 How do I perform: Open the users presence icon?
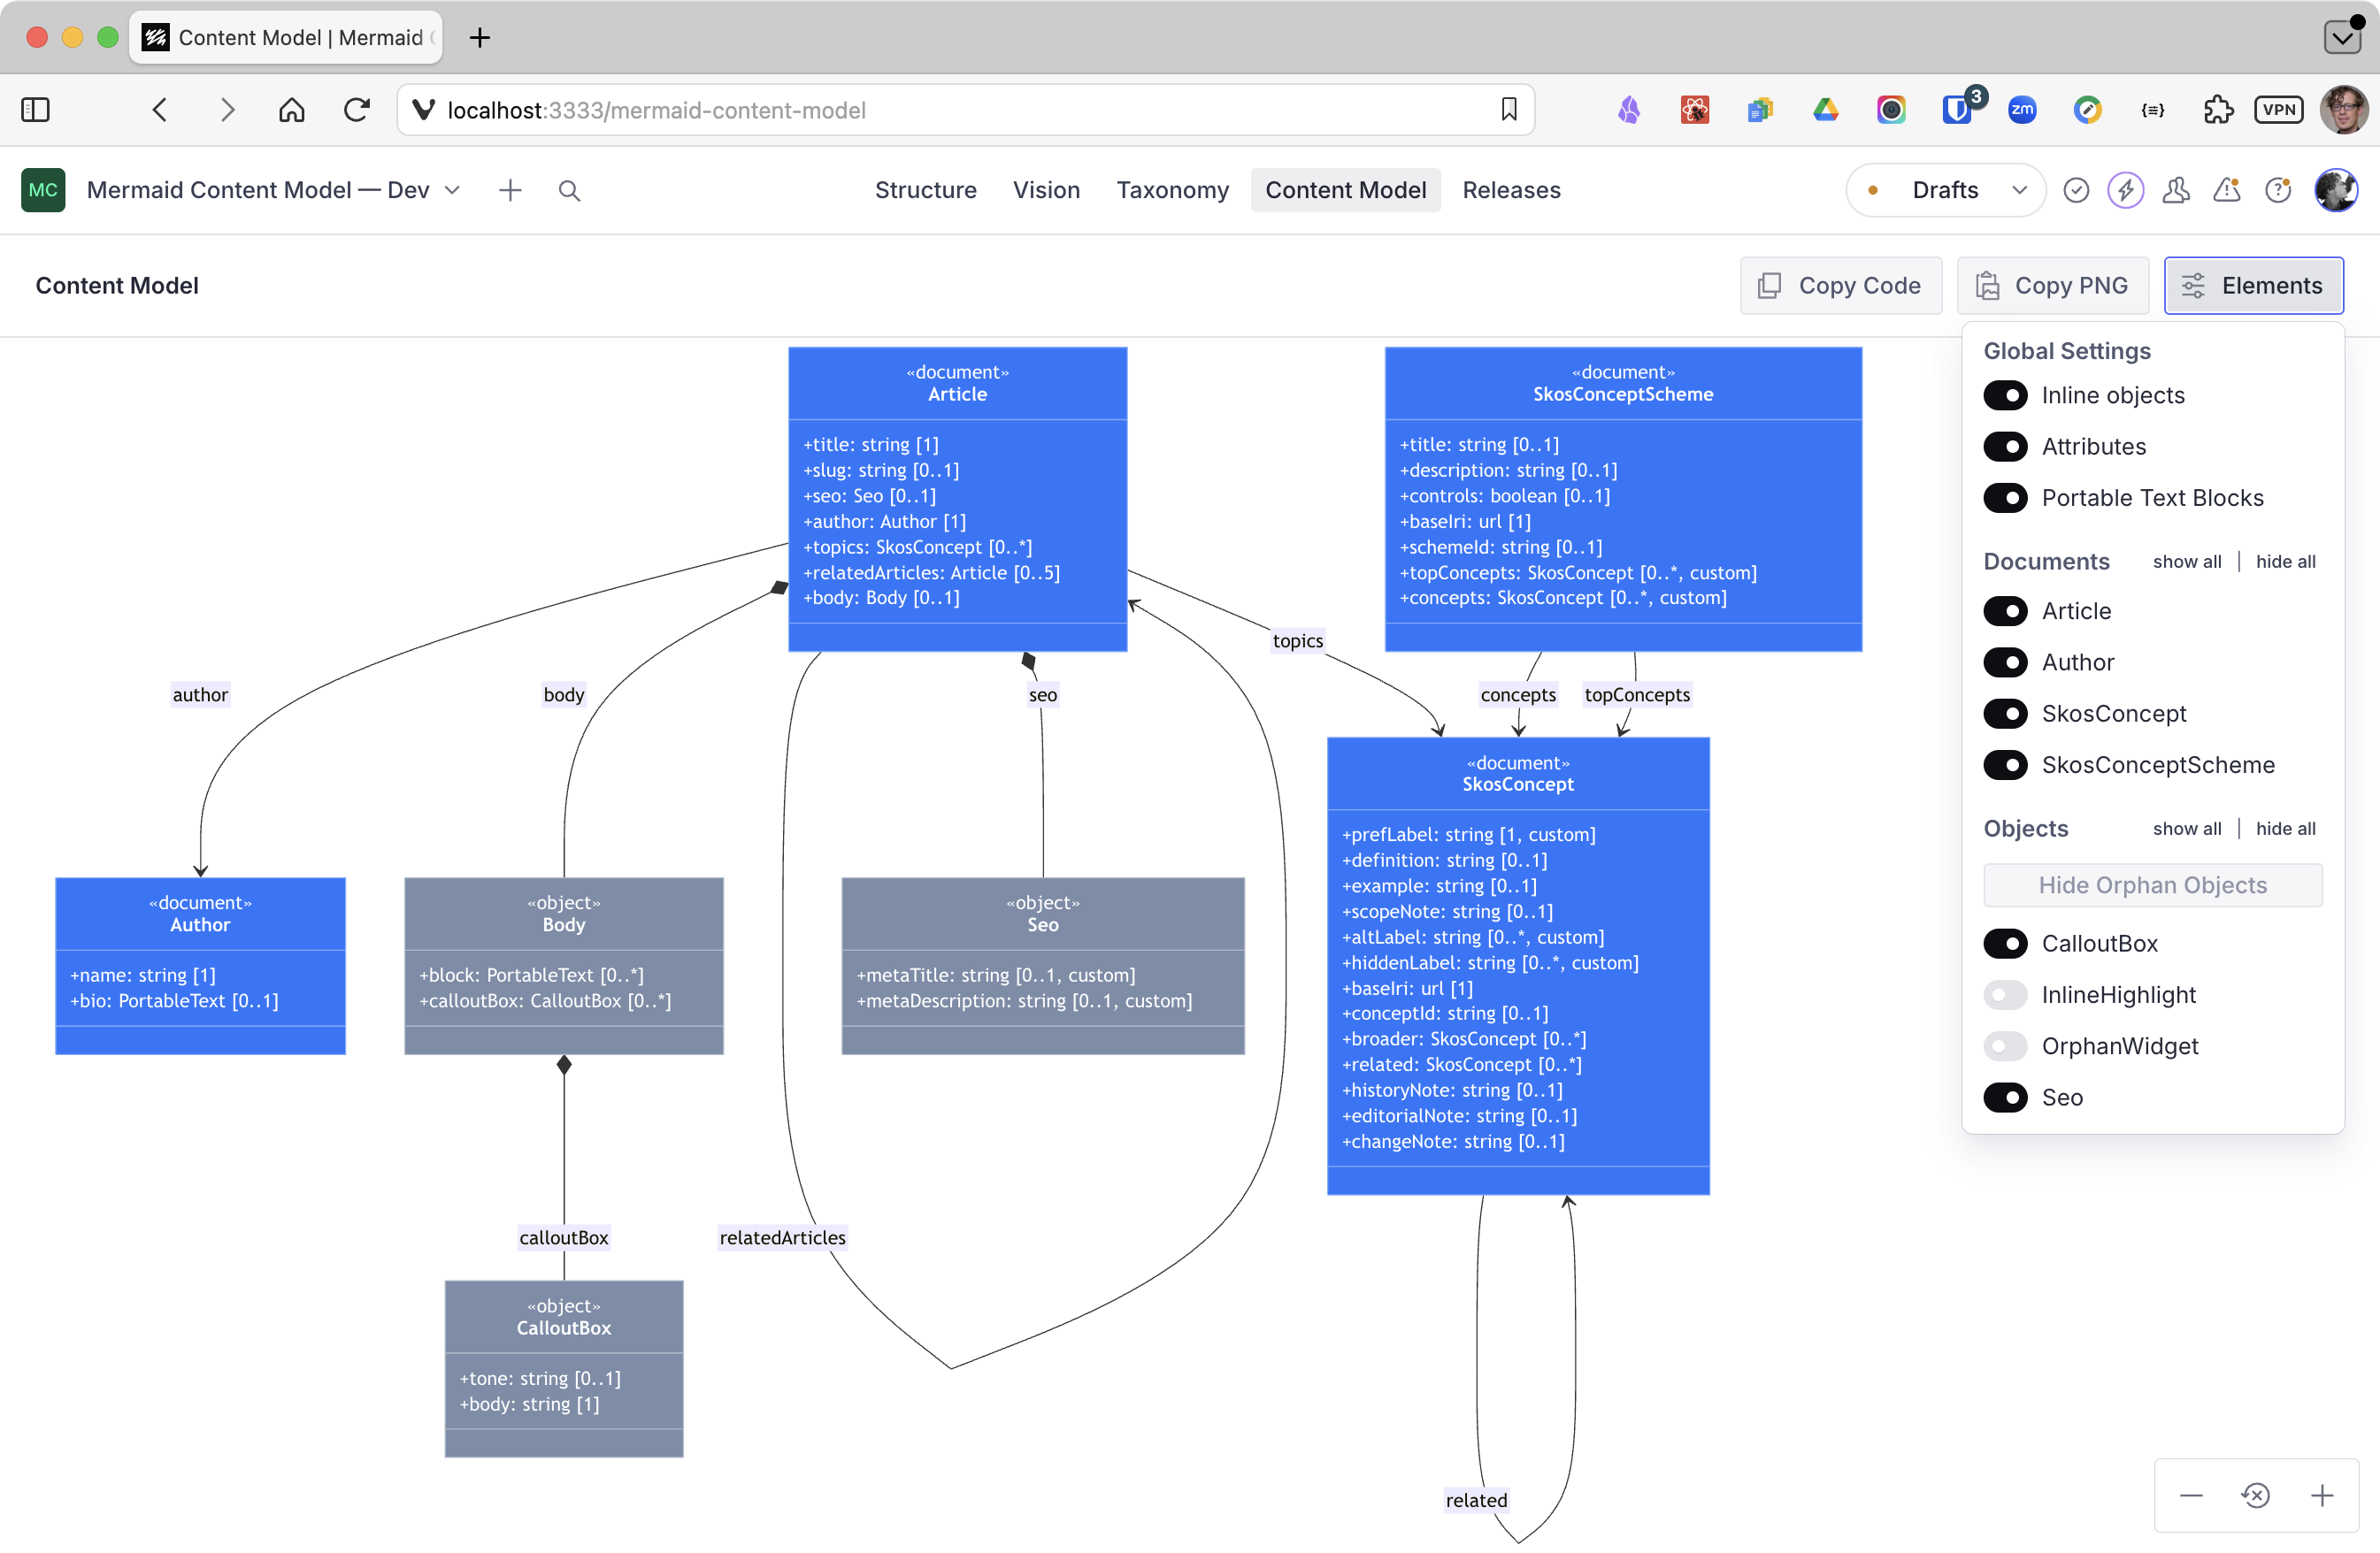click(2176, 190)
